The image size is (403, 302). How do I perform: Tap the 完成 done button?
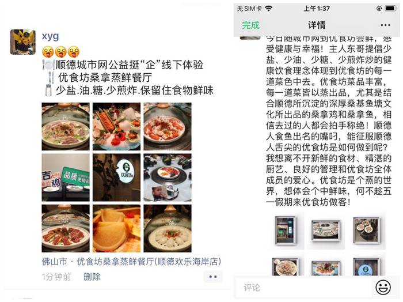click(x=250, y=25)
